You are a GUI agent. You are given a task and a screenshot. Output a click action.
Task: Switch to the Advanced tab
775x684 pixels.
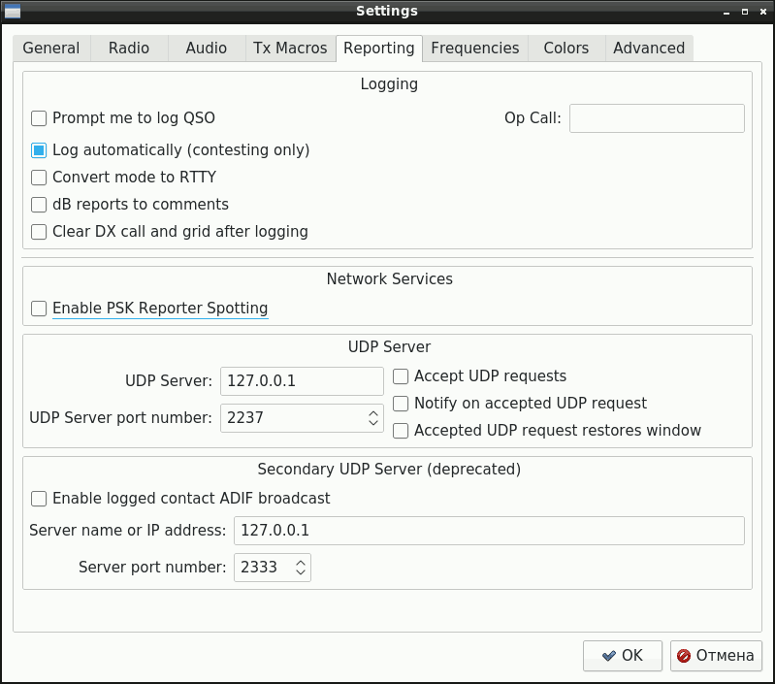[649, 49]
